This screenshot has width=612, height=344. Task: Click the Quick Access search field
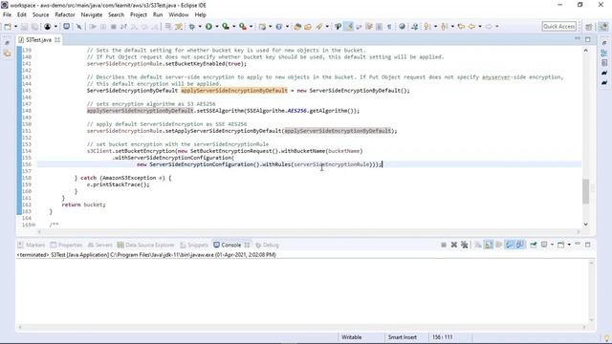click(559, 27)
